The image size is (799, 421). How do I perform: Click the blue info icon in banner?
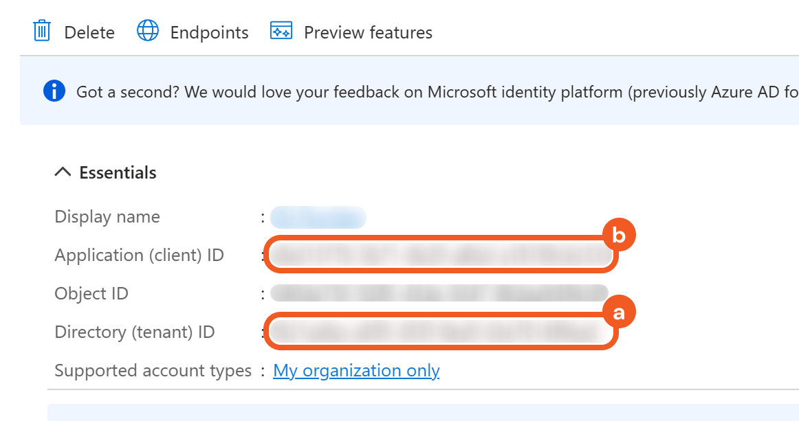pos(54,91)
